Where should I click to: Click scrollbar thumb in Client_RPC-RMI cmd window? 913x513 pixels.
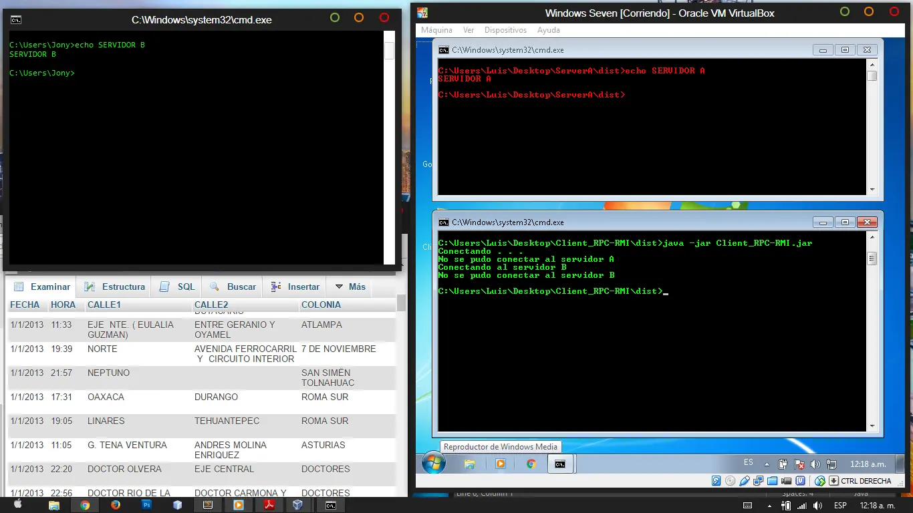(x=872, y=259)
